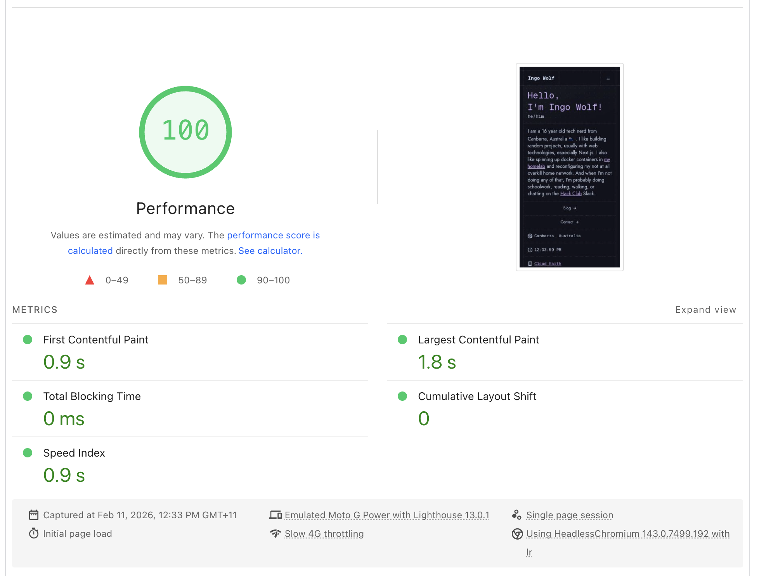Open the Ingo Wolf page screenshot thumbnail
The image size is (759, 576).
[569, 167]
